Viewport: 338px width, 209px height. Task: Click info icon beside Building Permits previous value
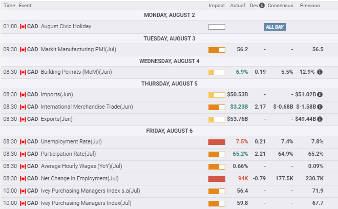[x=320, y=72]
